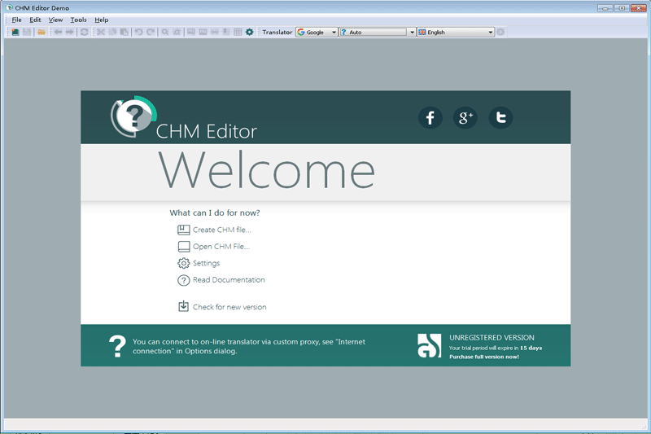Click the company logo beside UNREGISTERED VERSION
Image resolution: width=651 pixels, height=434 pixels.
pos(430,345)
